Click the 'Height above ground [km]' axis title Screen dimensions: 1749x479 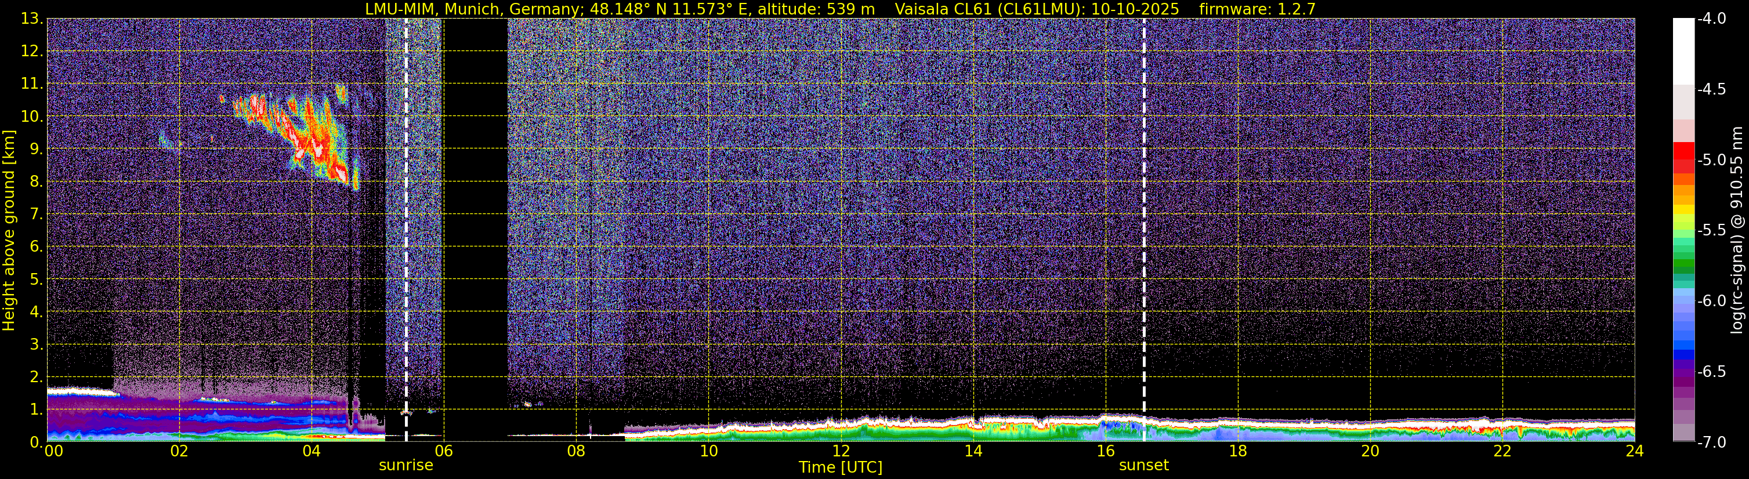[9, 231]
